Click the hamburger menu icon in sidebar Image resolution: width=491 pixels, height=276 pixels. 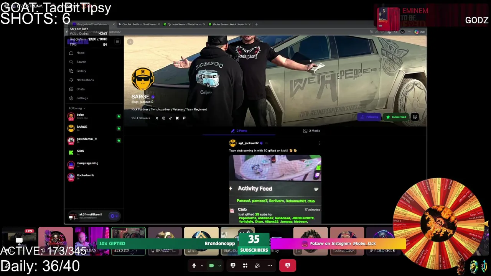point(117,42)
